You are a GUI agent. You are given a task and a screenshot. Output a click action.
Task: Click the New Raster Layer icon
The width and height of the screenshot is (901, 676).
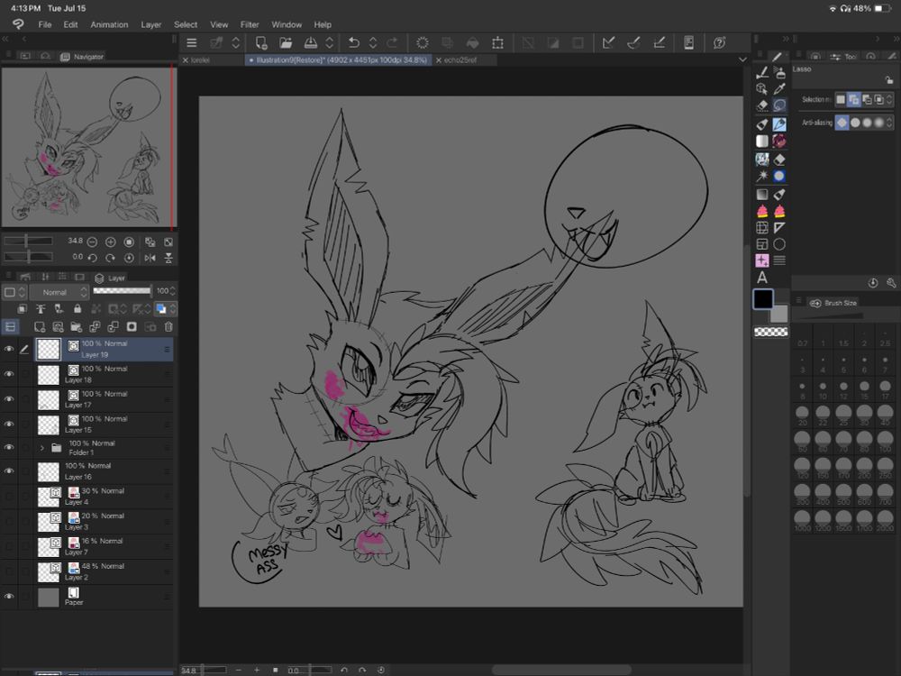click(x=40, y=327)
